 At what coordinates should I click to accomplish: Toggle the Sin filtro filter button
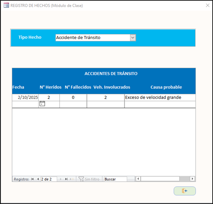click(89, 179)
